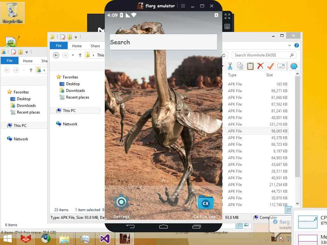Show hidden system tray icons arrow
The width and height of the screenshot is (327, 245).
(x=266, y=239)
